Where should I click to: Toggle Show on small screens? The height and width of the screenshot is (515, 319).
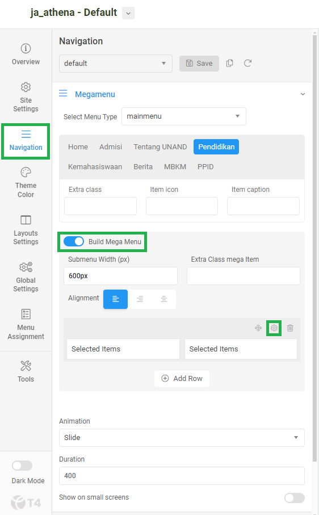tap(295, 498)
